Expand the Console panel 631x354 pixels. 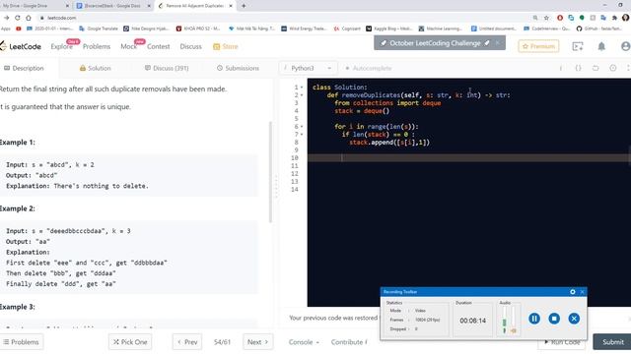[x=304, y=342]
